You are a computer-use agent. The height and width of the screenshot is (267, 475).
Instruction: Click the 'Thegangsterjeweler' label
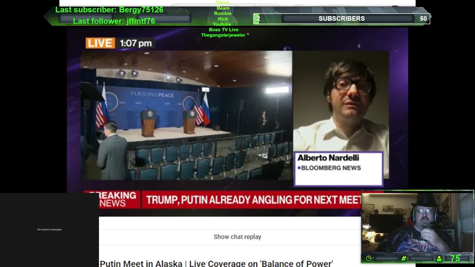pyautogui.click(x=223, y=35)
